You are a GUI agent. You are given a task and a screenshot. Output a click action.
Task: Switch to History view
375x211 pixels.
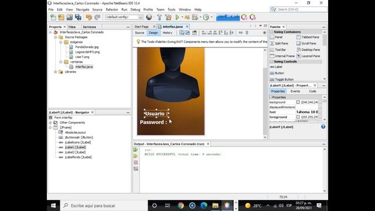pos(168,33)
